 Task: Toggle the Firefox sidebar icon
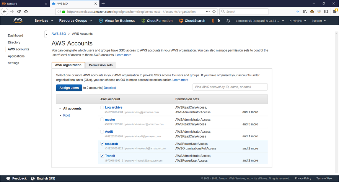[x=326, y=12]
